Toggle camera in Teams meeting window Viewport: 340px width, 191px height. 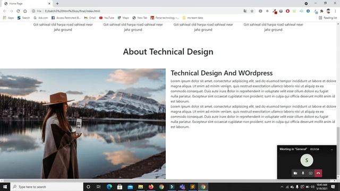pyautogui.click(x=295, y=173)
